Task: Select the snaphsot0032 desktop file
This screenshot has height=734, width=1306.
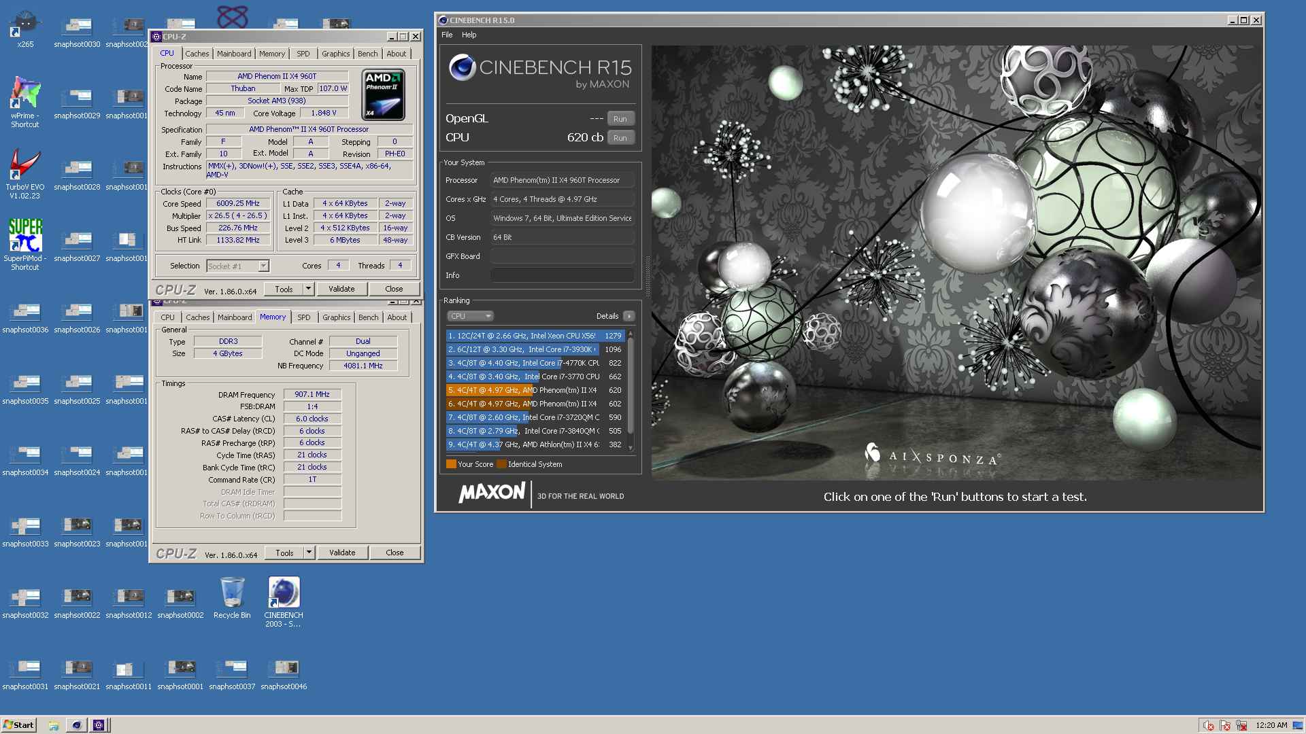Action: (x=25, y=603)
